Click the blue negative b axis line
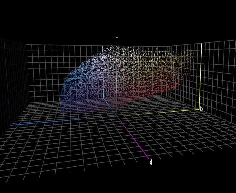This screenshot has width=236, height=193. tap(63, 121)
